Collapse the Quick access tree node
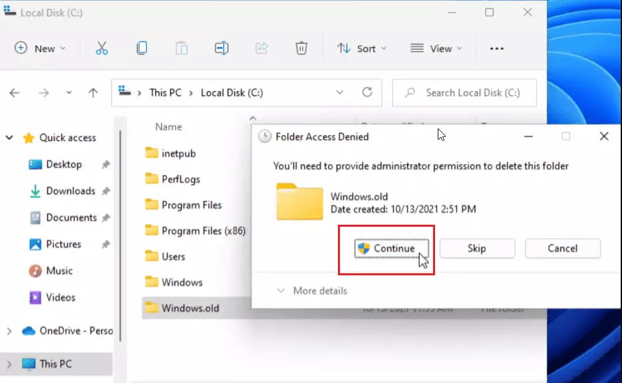Screen dimensions: 622x383 (x=9, y=138)
